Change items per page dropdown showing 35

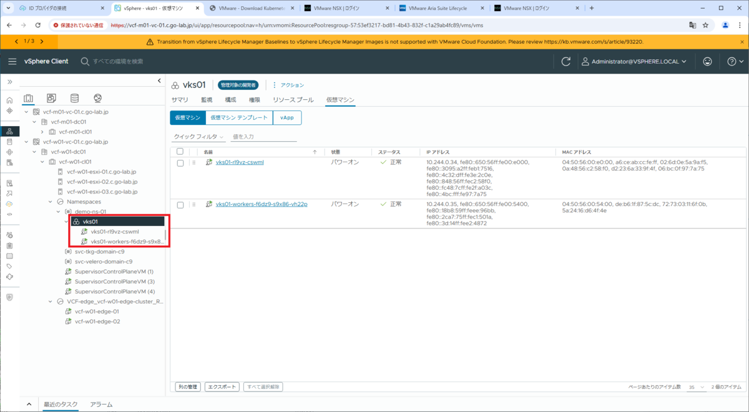695,387
